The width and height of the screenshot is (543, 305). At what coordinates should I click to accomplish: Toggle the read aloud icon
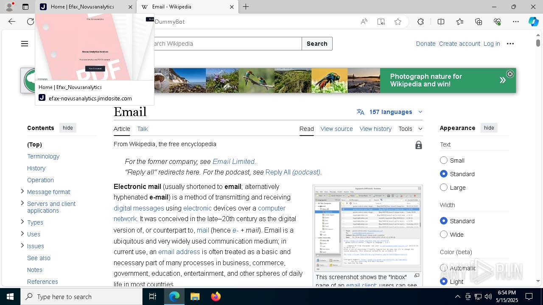point(364,22)
